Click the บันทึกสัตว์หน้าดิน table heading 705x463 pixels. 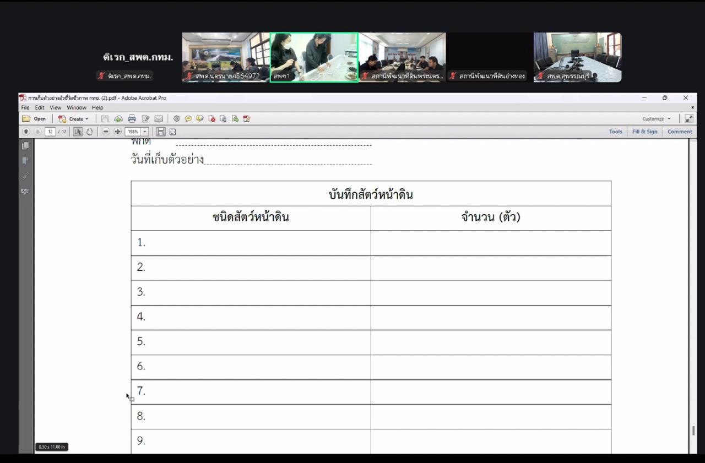coord(371,194)
